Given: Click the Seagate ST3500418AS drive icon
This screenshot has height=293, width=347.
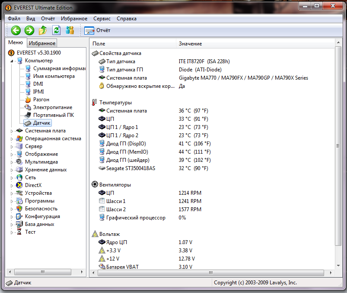Looking at the screenshot, I should click(102, 168).
